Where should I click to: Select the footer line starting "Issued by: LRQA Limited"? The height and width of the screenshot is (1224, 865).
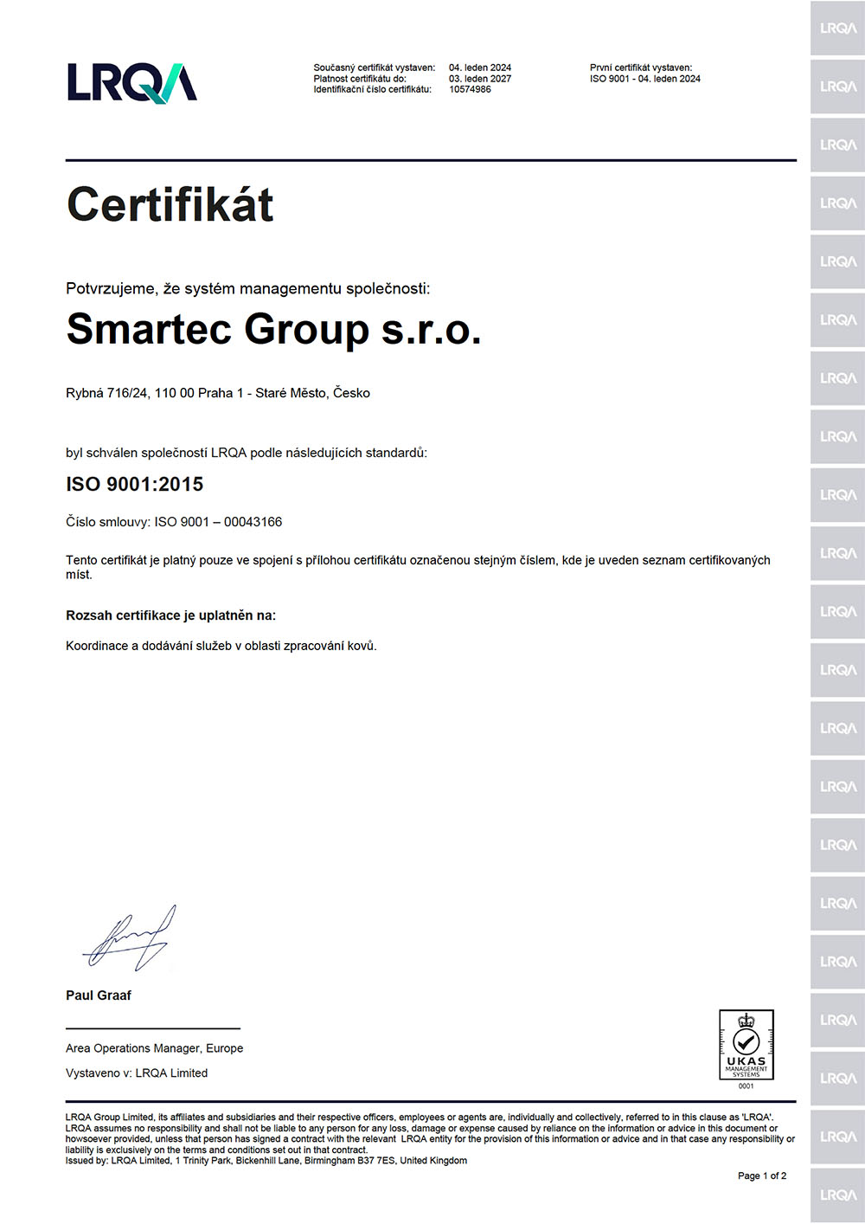(266, 1161)
